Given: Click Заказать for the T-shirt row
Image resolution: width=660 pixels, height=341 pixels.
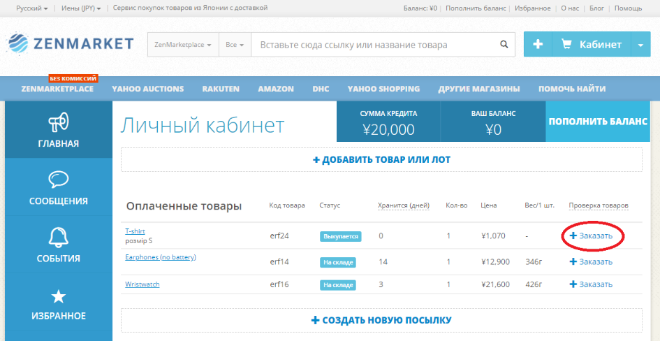Looking at the screenshot, I should click(591, 235).
